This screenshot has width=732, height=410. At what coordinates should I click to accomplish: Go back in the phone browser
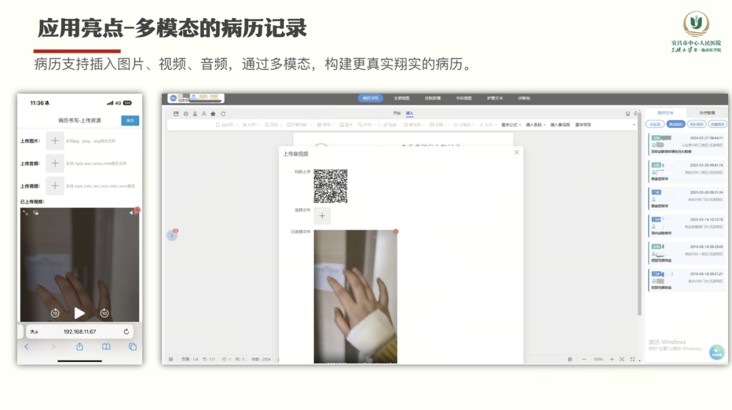(x=26, y=346)
